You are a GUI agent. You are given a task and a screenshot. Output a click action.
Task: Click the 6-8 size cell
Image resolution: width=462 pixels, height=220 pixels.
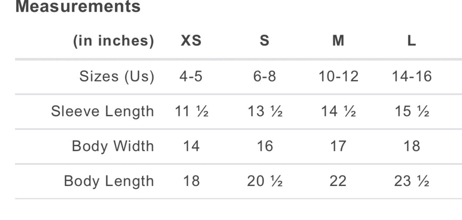point(265,77)
